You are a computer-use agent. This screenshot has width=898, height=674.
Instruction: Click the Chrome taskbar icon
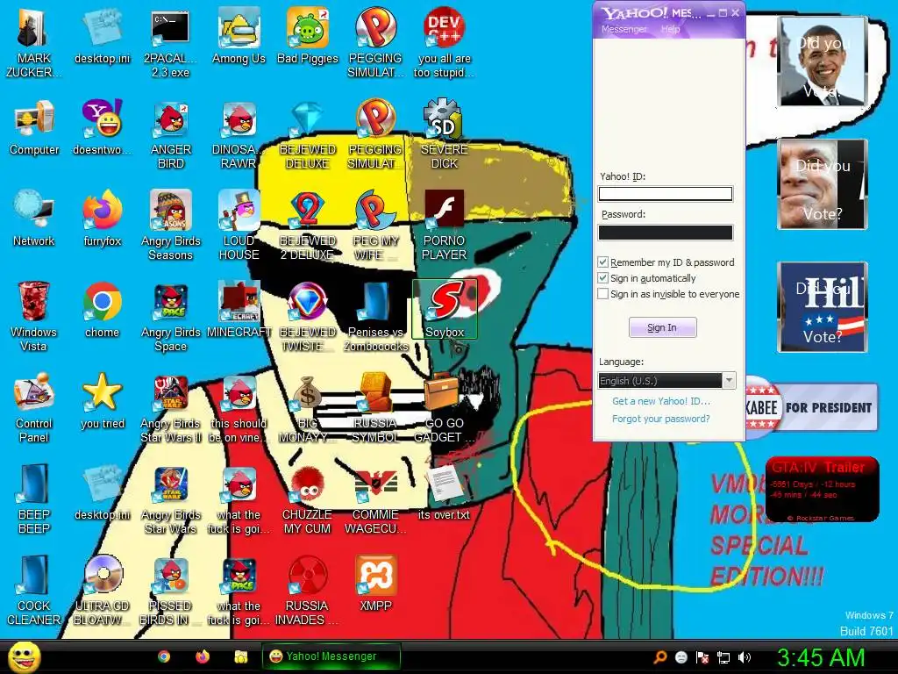[164, 656]
